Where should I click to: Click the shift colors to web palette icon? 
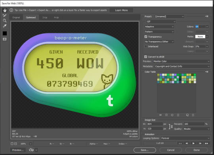point(172,115)
